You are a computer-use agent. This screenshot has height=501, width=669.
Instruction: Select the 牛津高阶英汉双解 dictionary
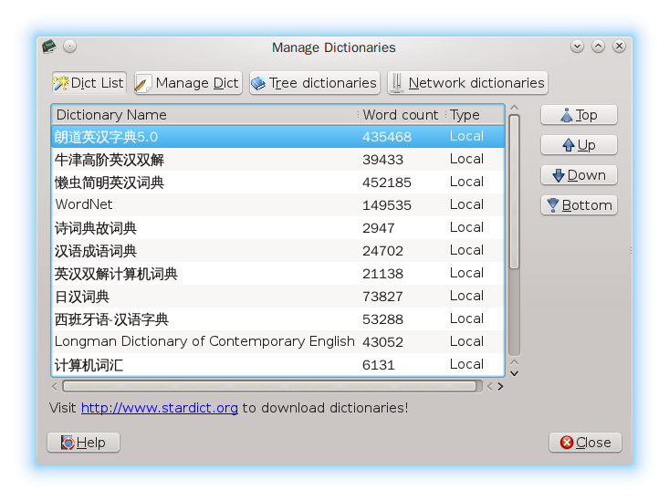click(x=277, y=160)
